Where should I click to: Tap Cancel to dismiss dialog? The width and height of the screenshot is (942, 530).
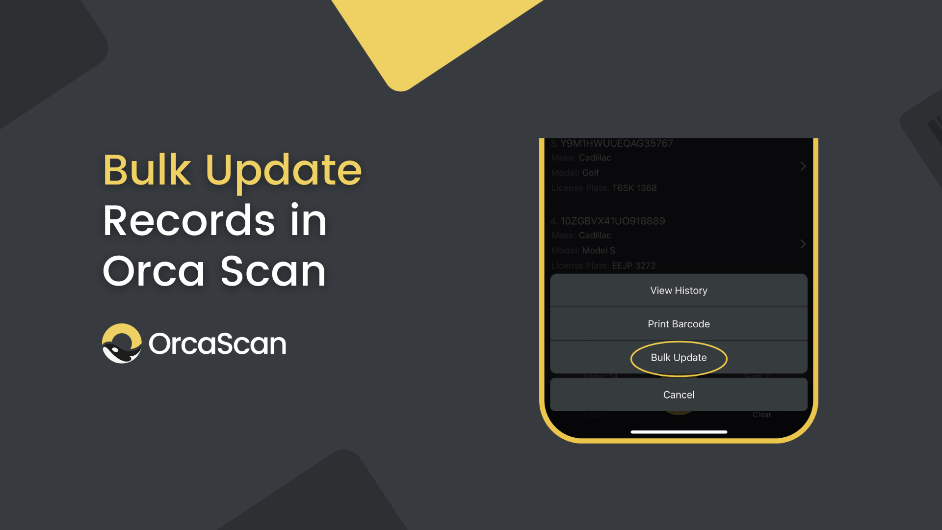click(x=679, y=394)
